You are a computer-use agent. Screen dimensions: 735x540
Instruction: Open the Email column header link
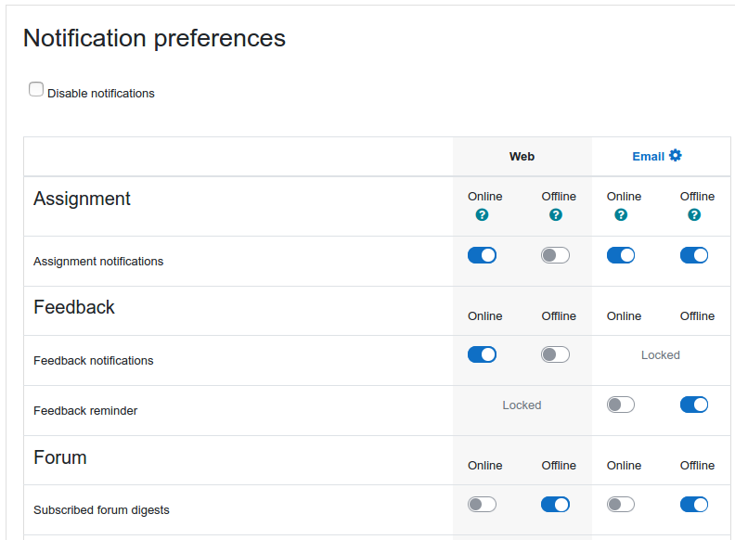(649, 157)
